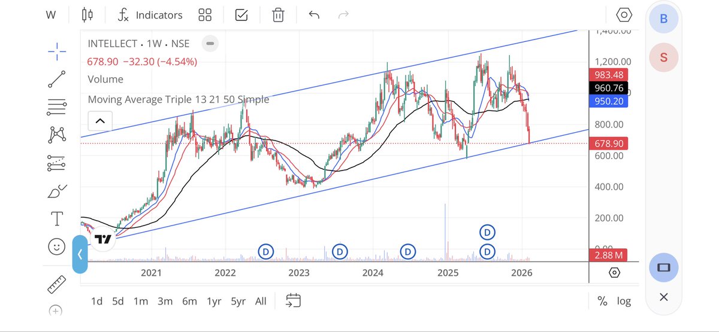Switch range to 3m
Viewport: 719px width, 332px height.
[165, 301]
